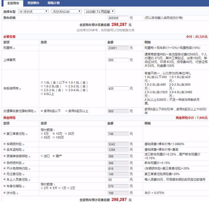
Task: Click the 上牌费用 input field showing 500
Action: click(x=118, y=60)
